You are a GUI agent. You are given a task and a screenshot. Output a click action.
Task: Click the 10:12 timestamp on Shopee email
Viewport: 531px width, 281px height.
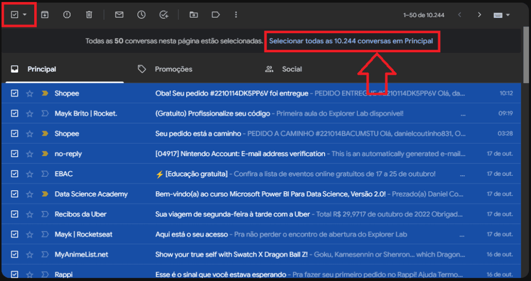click(x=506, y=93)
